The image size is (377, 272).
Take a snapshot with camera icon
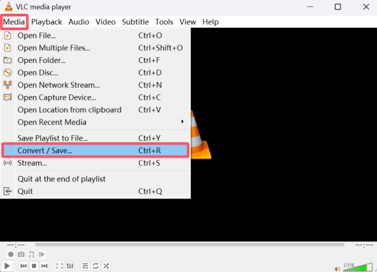[x=21, y=254]
